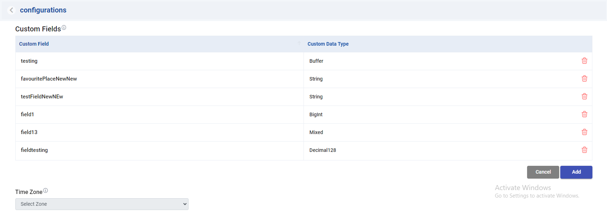This screenshot has width=607, height=220.
Task: Delete the favouritePlaceNewNew field
Action: [x=584, y=79]
